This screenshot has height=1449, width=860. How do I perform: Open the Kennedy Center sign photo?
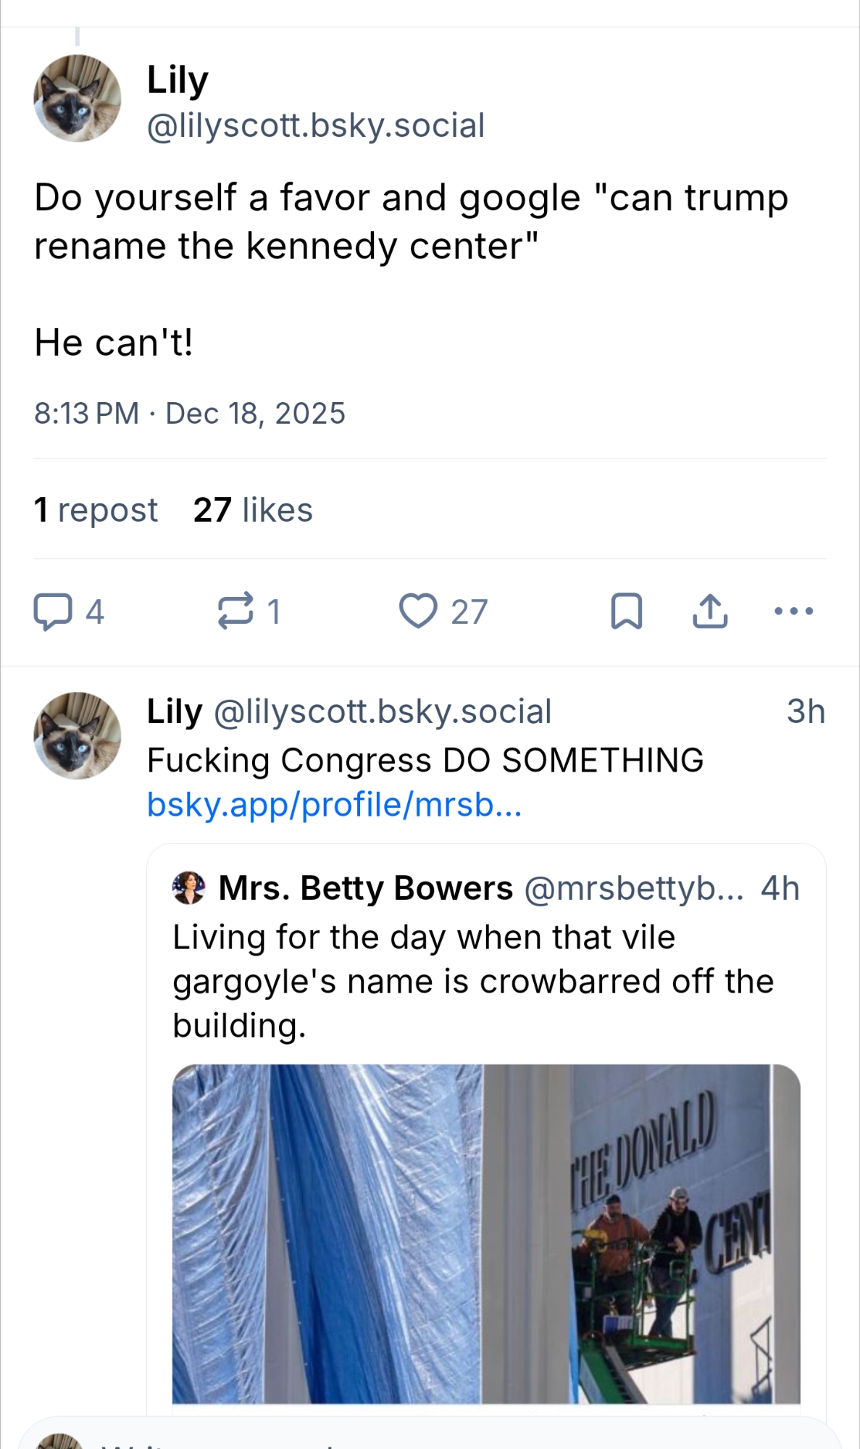(x=485, y=1233)
